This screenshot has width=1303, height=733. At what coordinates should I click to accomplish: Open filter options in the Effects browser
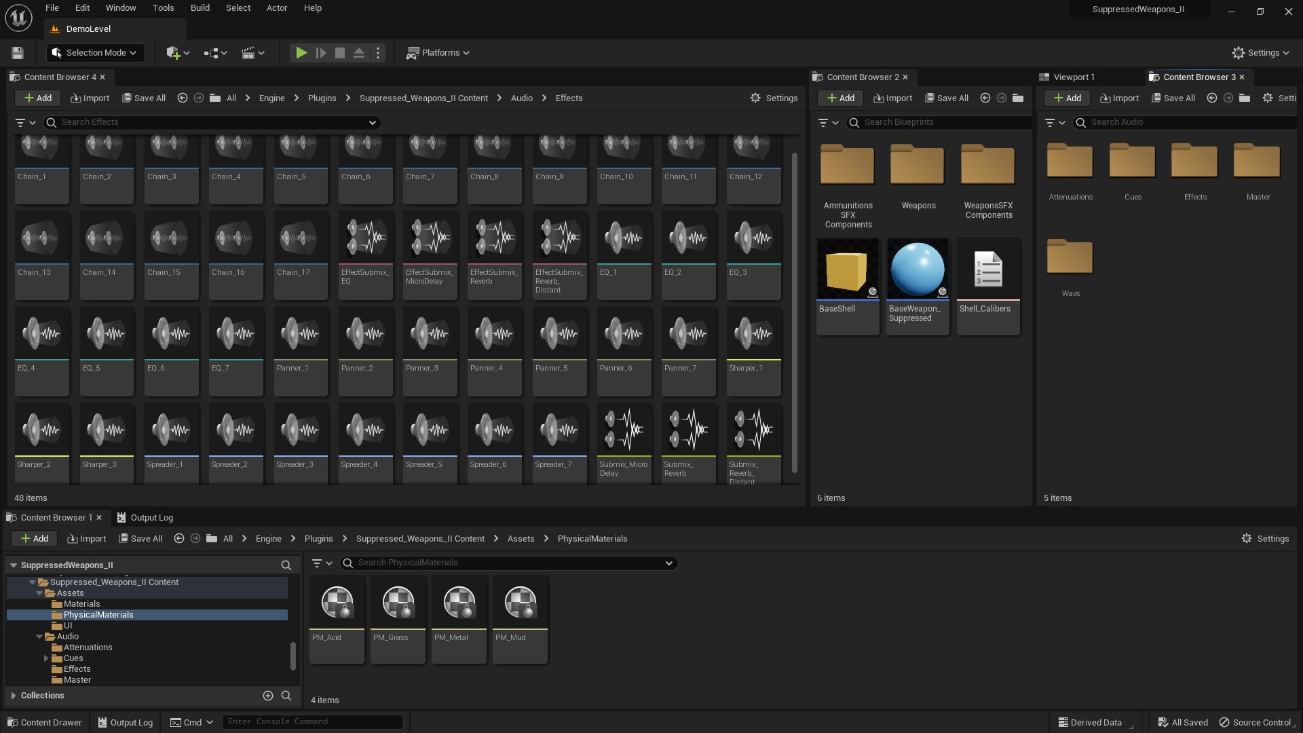tap(25, 122)
